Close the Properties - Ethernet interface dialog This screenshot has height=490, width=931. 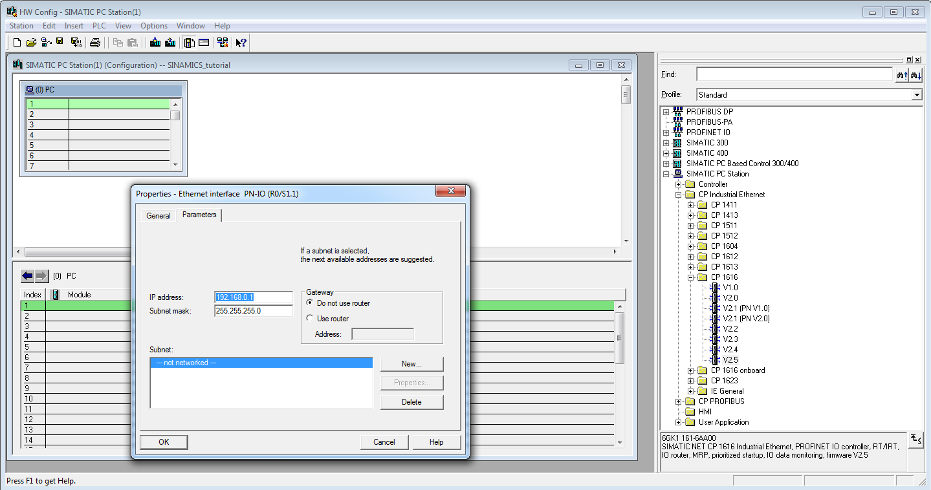451,191
